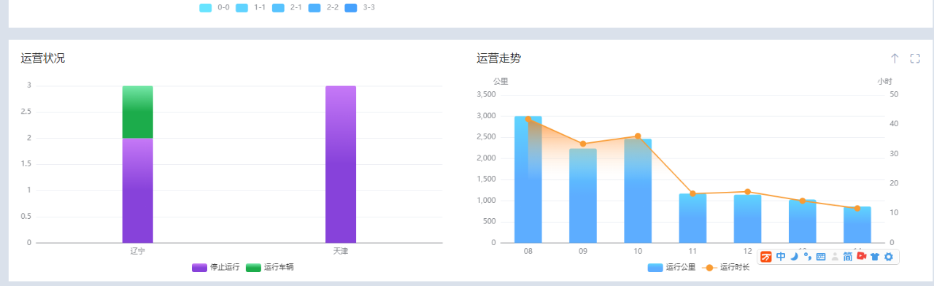Open the skin shirt icon in IME bar
The height and width of the screenshot is (286, 934).
click(x=875, y=257)
